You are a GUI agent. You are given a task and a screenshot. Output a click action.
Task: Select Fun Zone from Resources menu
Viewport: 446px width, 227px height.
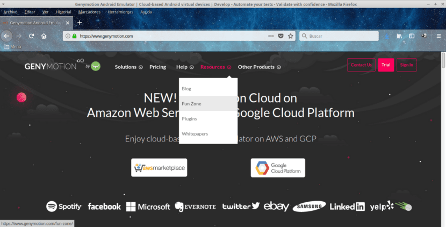coord(191,103)
